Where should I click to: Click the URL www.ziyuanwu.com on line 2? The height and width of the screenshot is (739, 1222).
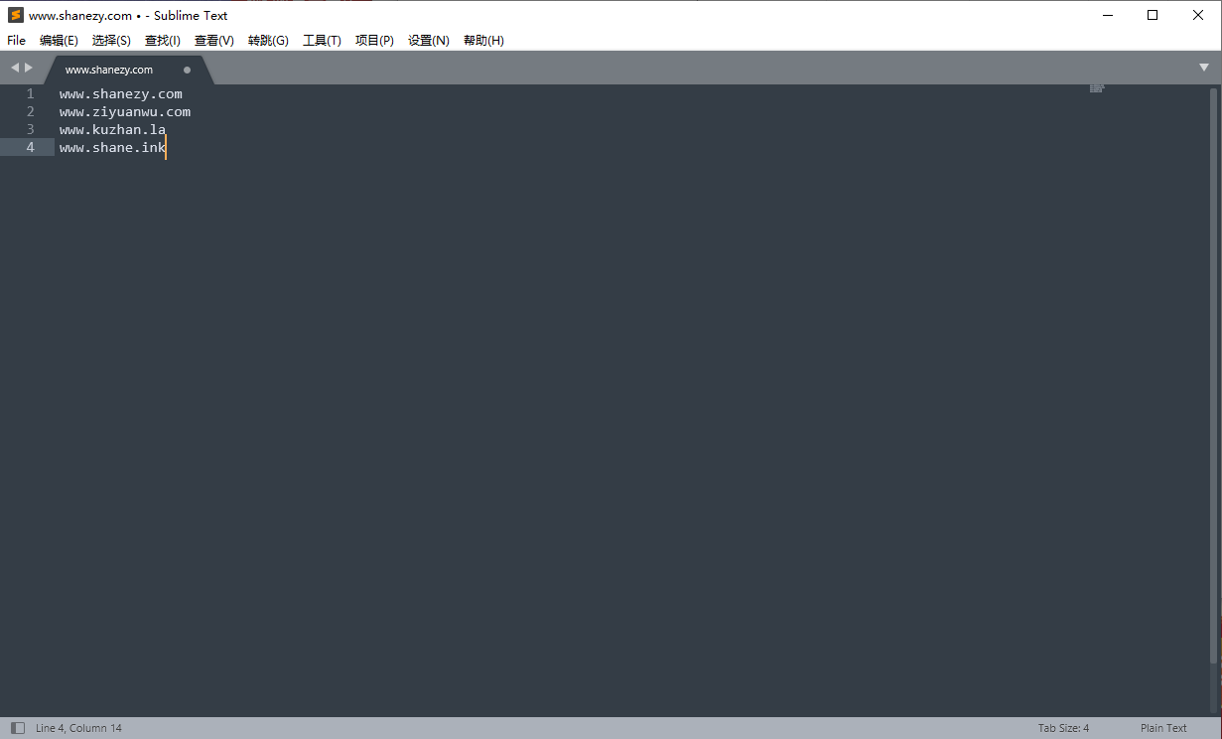click(x=124, y=111)
